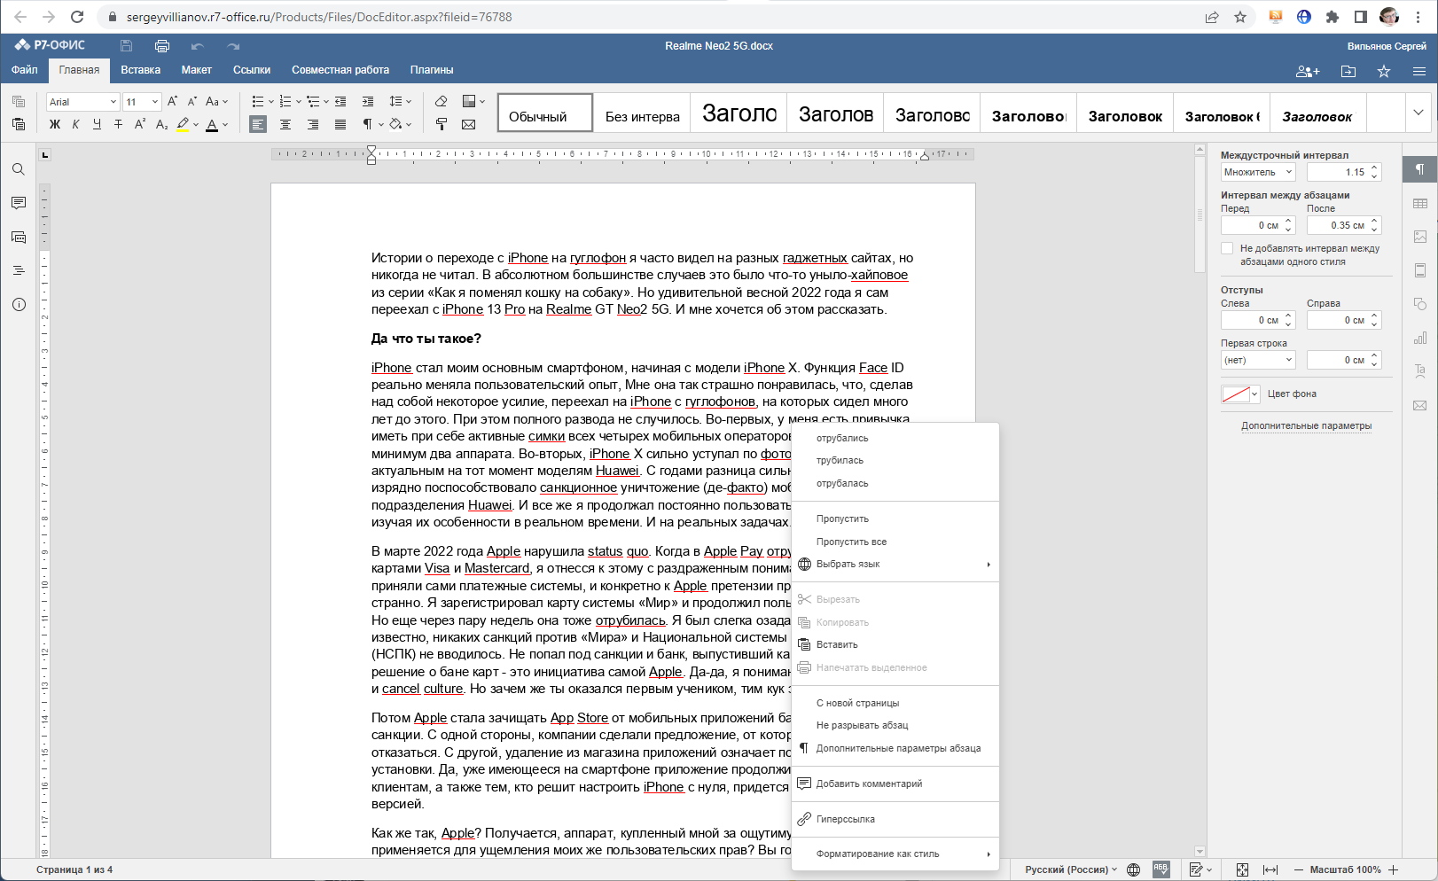Check 'Не добавлять интервал' checkbox
Viewport: 1438px width, 881px height.
1227,248
